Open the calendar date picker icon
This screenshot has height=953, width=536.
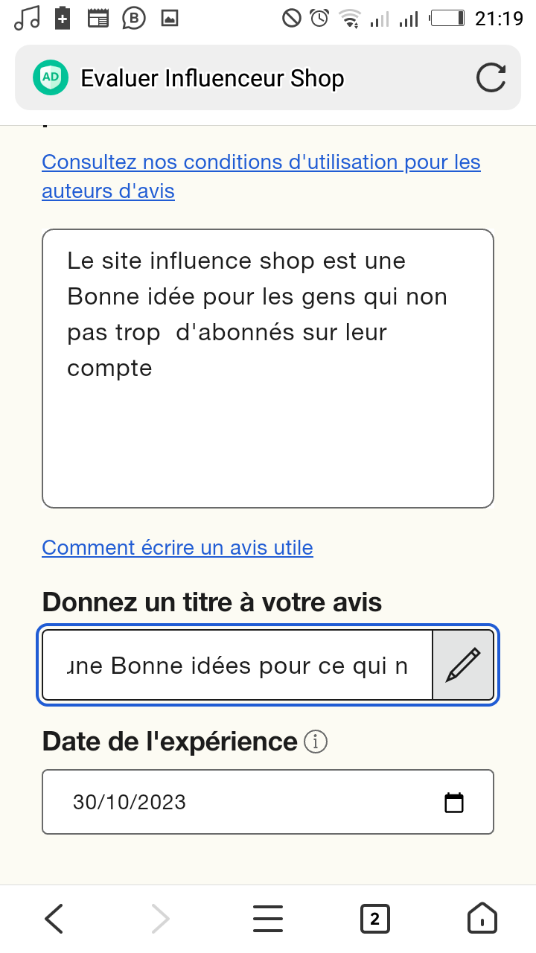click(x=454, y=802)
